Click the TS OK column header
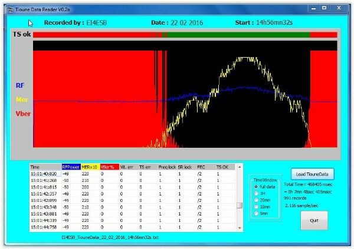The height and width of the screenshot is (249, 354). tap(222, 167)
